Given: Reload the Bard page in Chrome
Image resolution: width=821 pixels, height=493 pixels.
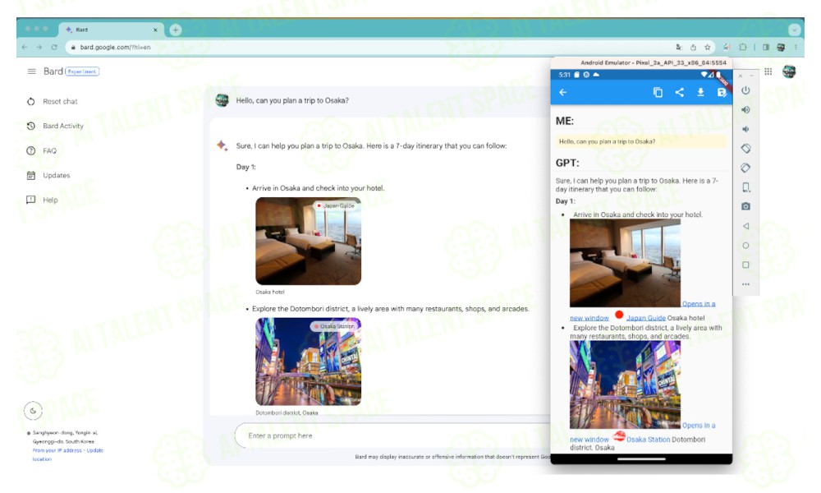Looking at the screenshot, I should [x=54, y=47].
